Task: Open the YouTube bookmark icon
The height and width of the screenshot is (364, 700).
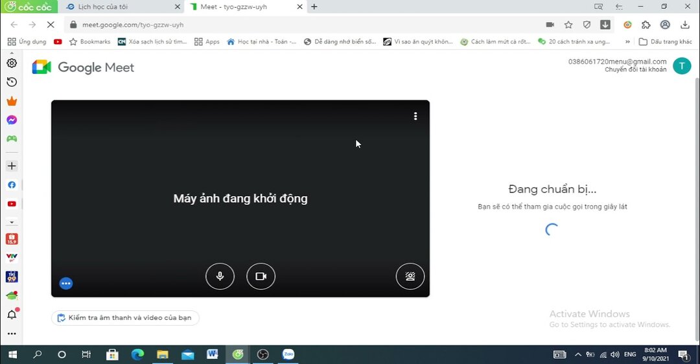Action: tap(58, 41)
